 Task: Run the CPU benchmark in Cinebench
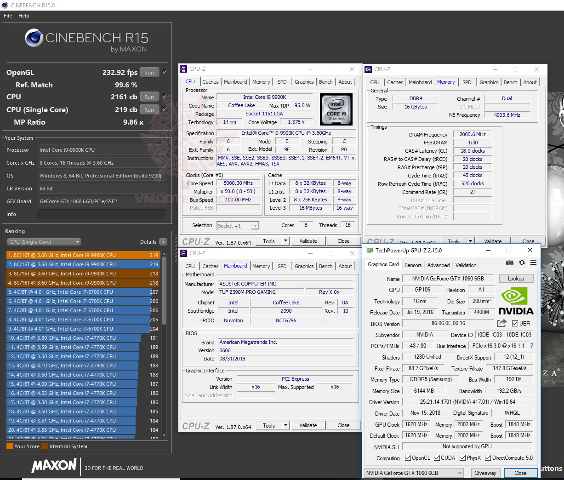click(149, 97)
